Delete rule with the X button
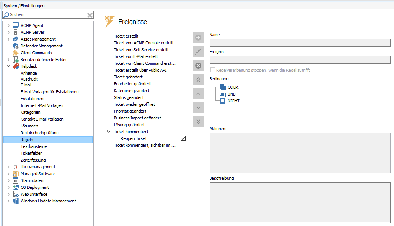 coord(198,66)
